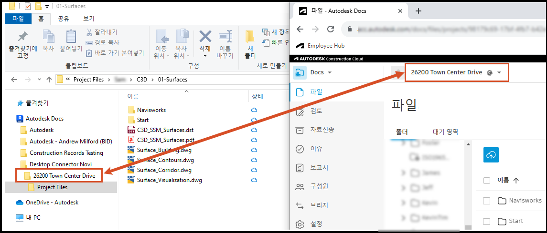Click browser Reload icon
547x233 pixels.
(331, 29)
